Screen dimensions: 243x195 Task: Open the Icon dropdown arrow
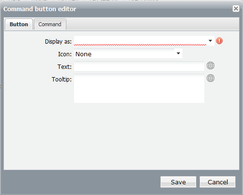tap(178, 53)
